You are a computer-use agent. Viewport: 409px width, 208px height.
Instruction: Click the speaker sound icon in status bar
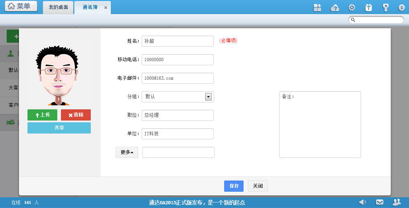(x=362, y=202)
